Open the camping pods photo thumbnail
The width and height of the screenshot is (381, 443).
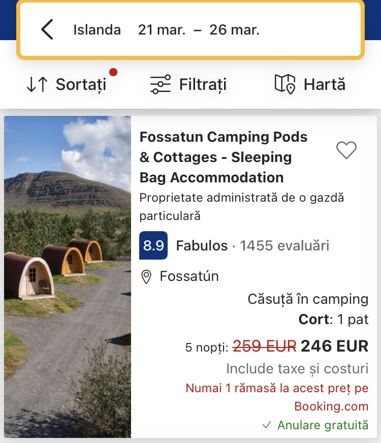68,277
